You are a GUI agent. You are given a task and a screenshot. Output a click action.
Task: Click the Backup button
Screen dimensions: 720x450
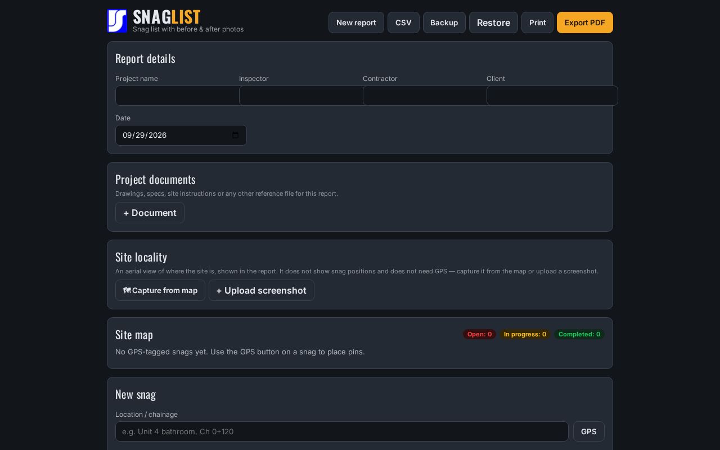coord(444,22)
